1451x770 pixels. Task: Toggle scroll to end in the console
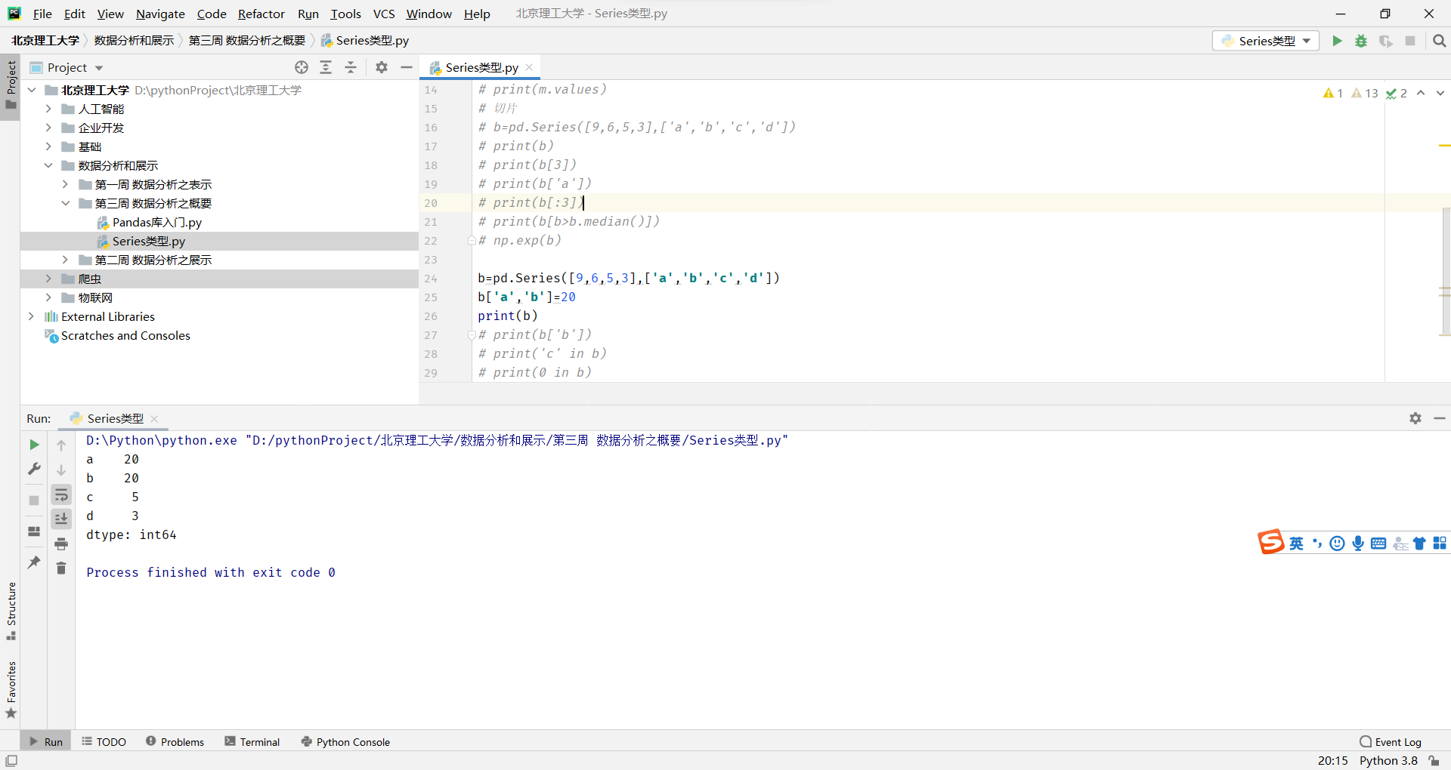[61, 519]
